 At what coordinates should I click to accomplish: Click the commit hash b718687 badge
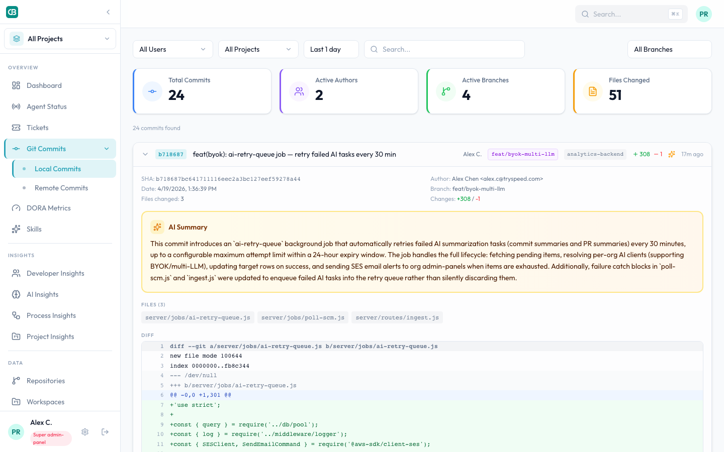click(x=171, y=154)
